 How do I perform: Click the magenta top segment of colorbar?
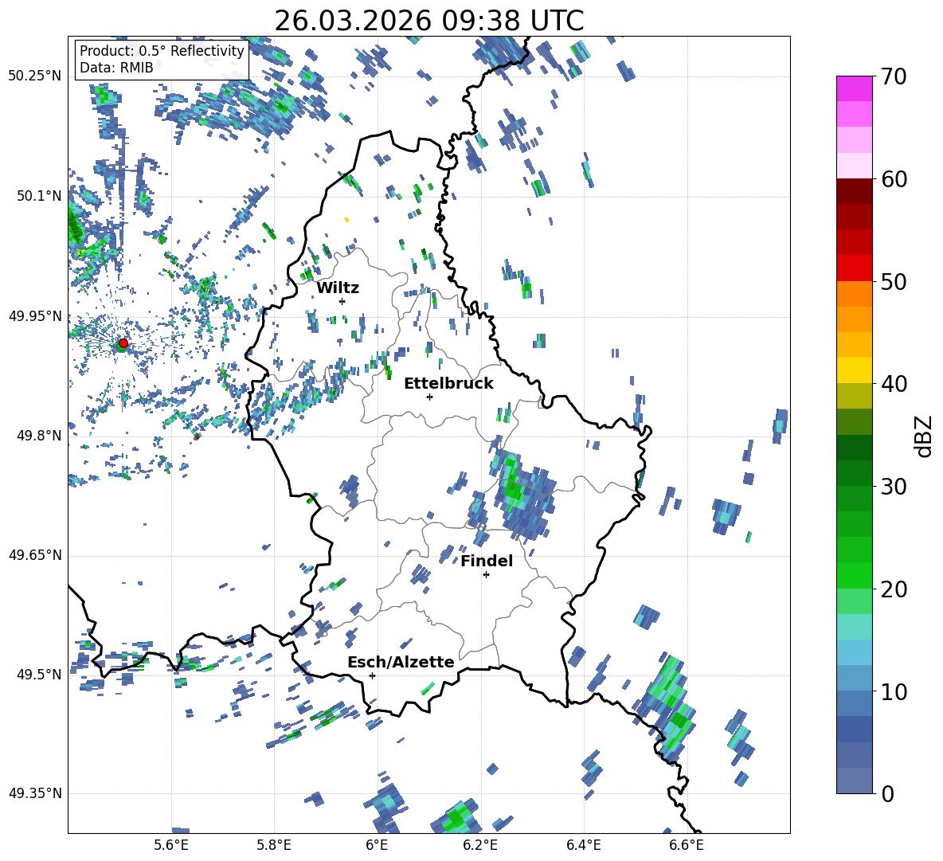854,88
